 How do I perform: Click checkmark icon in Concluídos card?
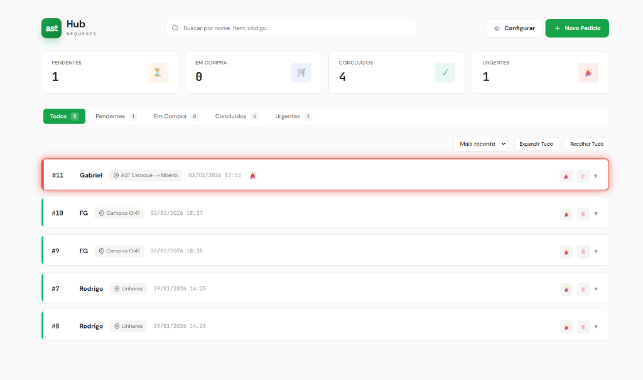coord(445,73)
